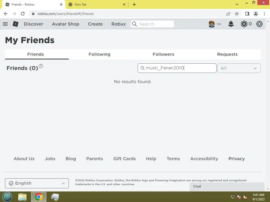This screenshot has width=270, height=202.
Task: Go back with the browser back arrow
Action: tap(6, 14)
